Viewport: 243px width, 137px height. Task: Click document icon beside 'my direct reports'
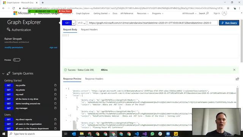[55, 119]
